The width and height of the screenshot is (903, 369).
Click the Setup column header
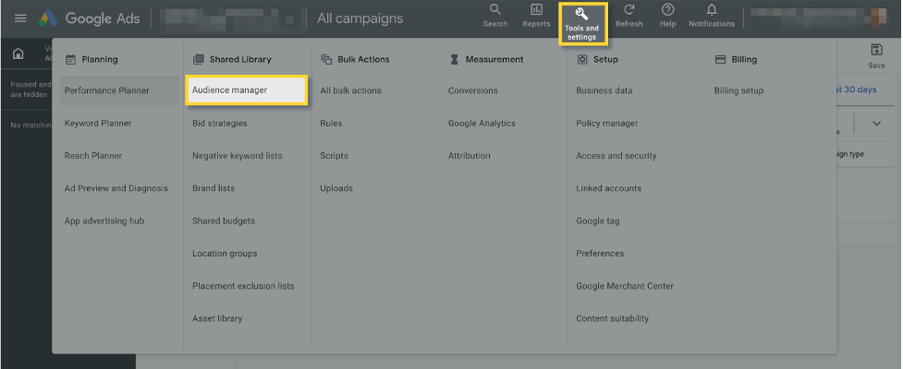pyautogui.click(x=605, y=59)
